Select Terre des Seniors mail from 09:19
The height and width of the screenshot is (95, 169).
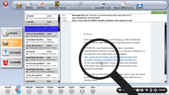pos(41,47)
